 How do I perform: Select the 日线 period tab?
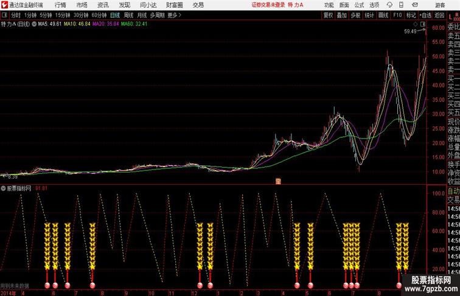[115, 15]
